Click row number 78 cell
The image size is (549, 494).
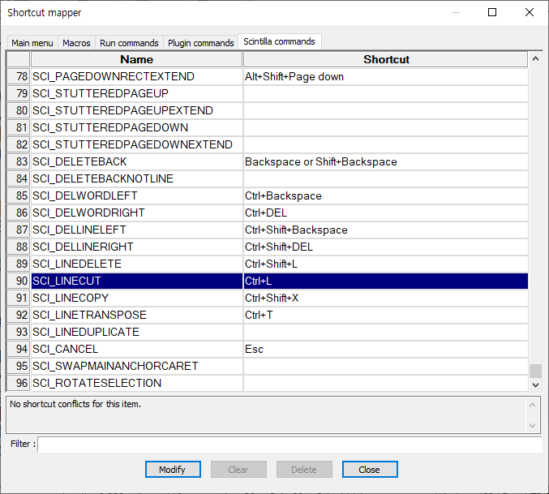[19, 76]
